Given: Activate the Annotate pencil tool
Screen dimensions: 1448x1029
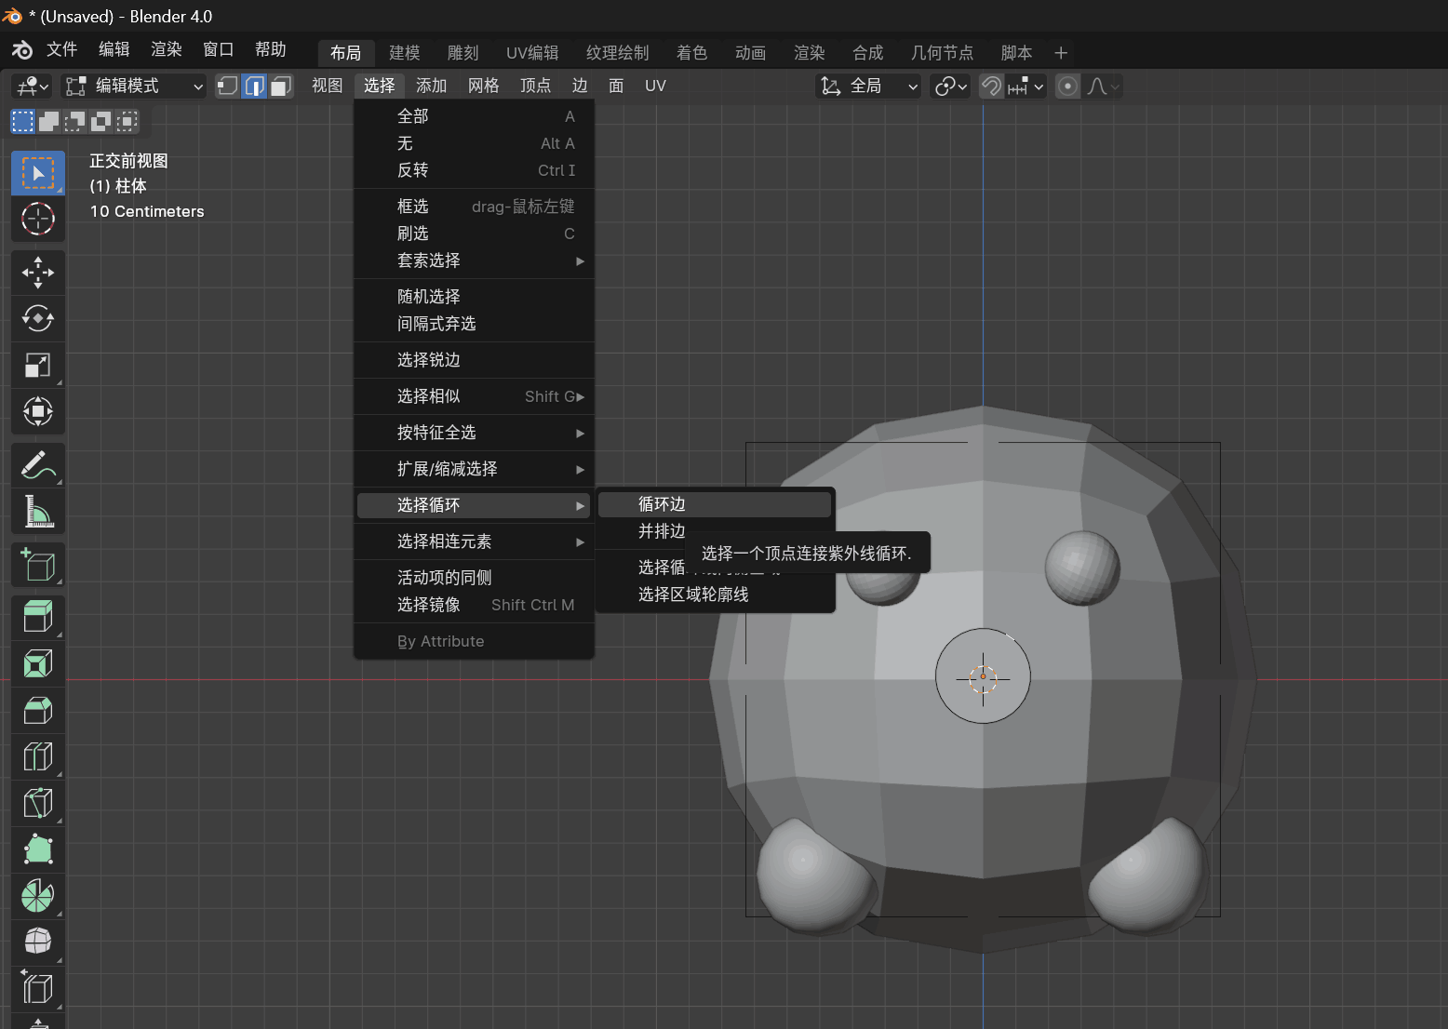Looking at the screenshot, I should pyautogui.click(x=37, y=463).
